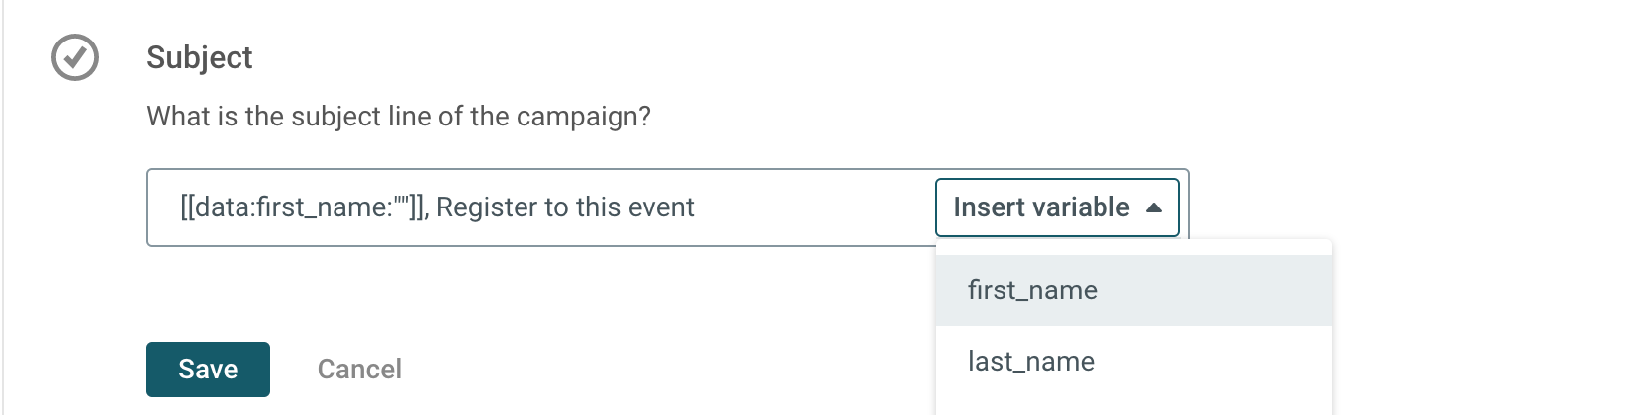Click the [[data:first_name:""]] token in the field
Screen dimensions: 1627x415
coord(302,207)
